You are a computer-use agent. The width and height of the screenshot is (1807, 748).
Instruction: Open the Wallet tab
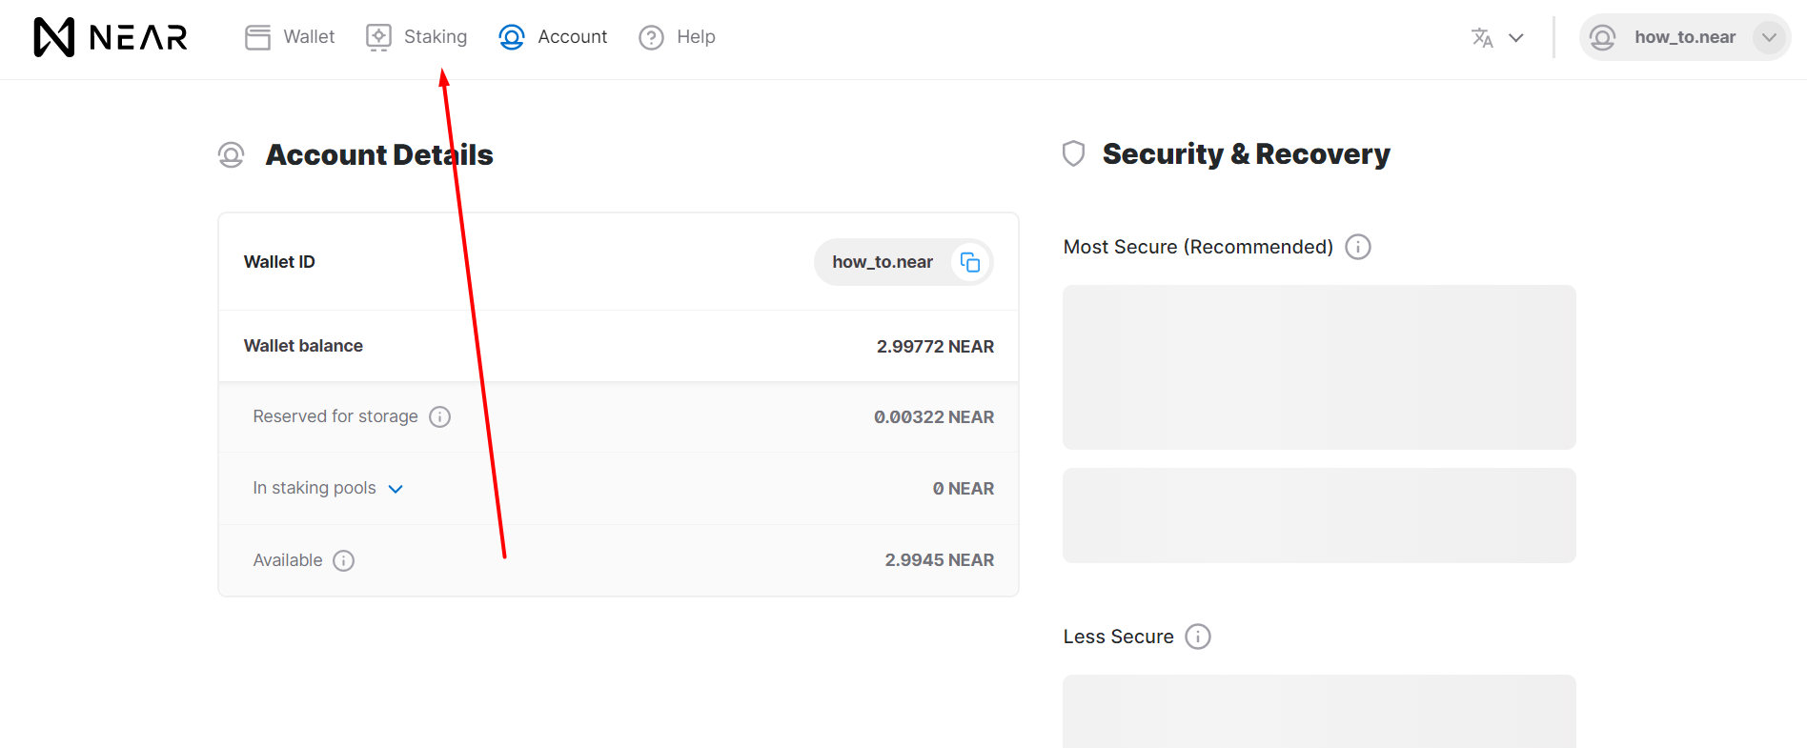point(290,37)
